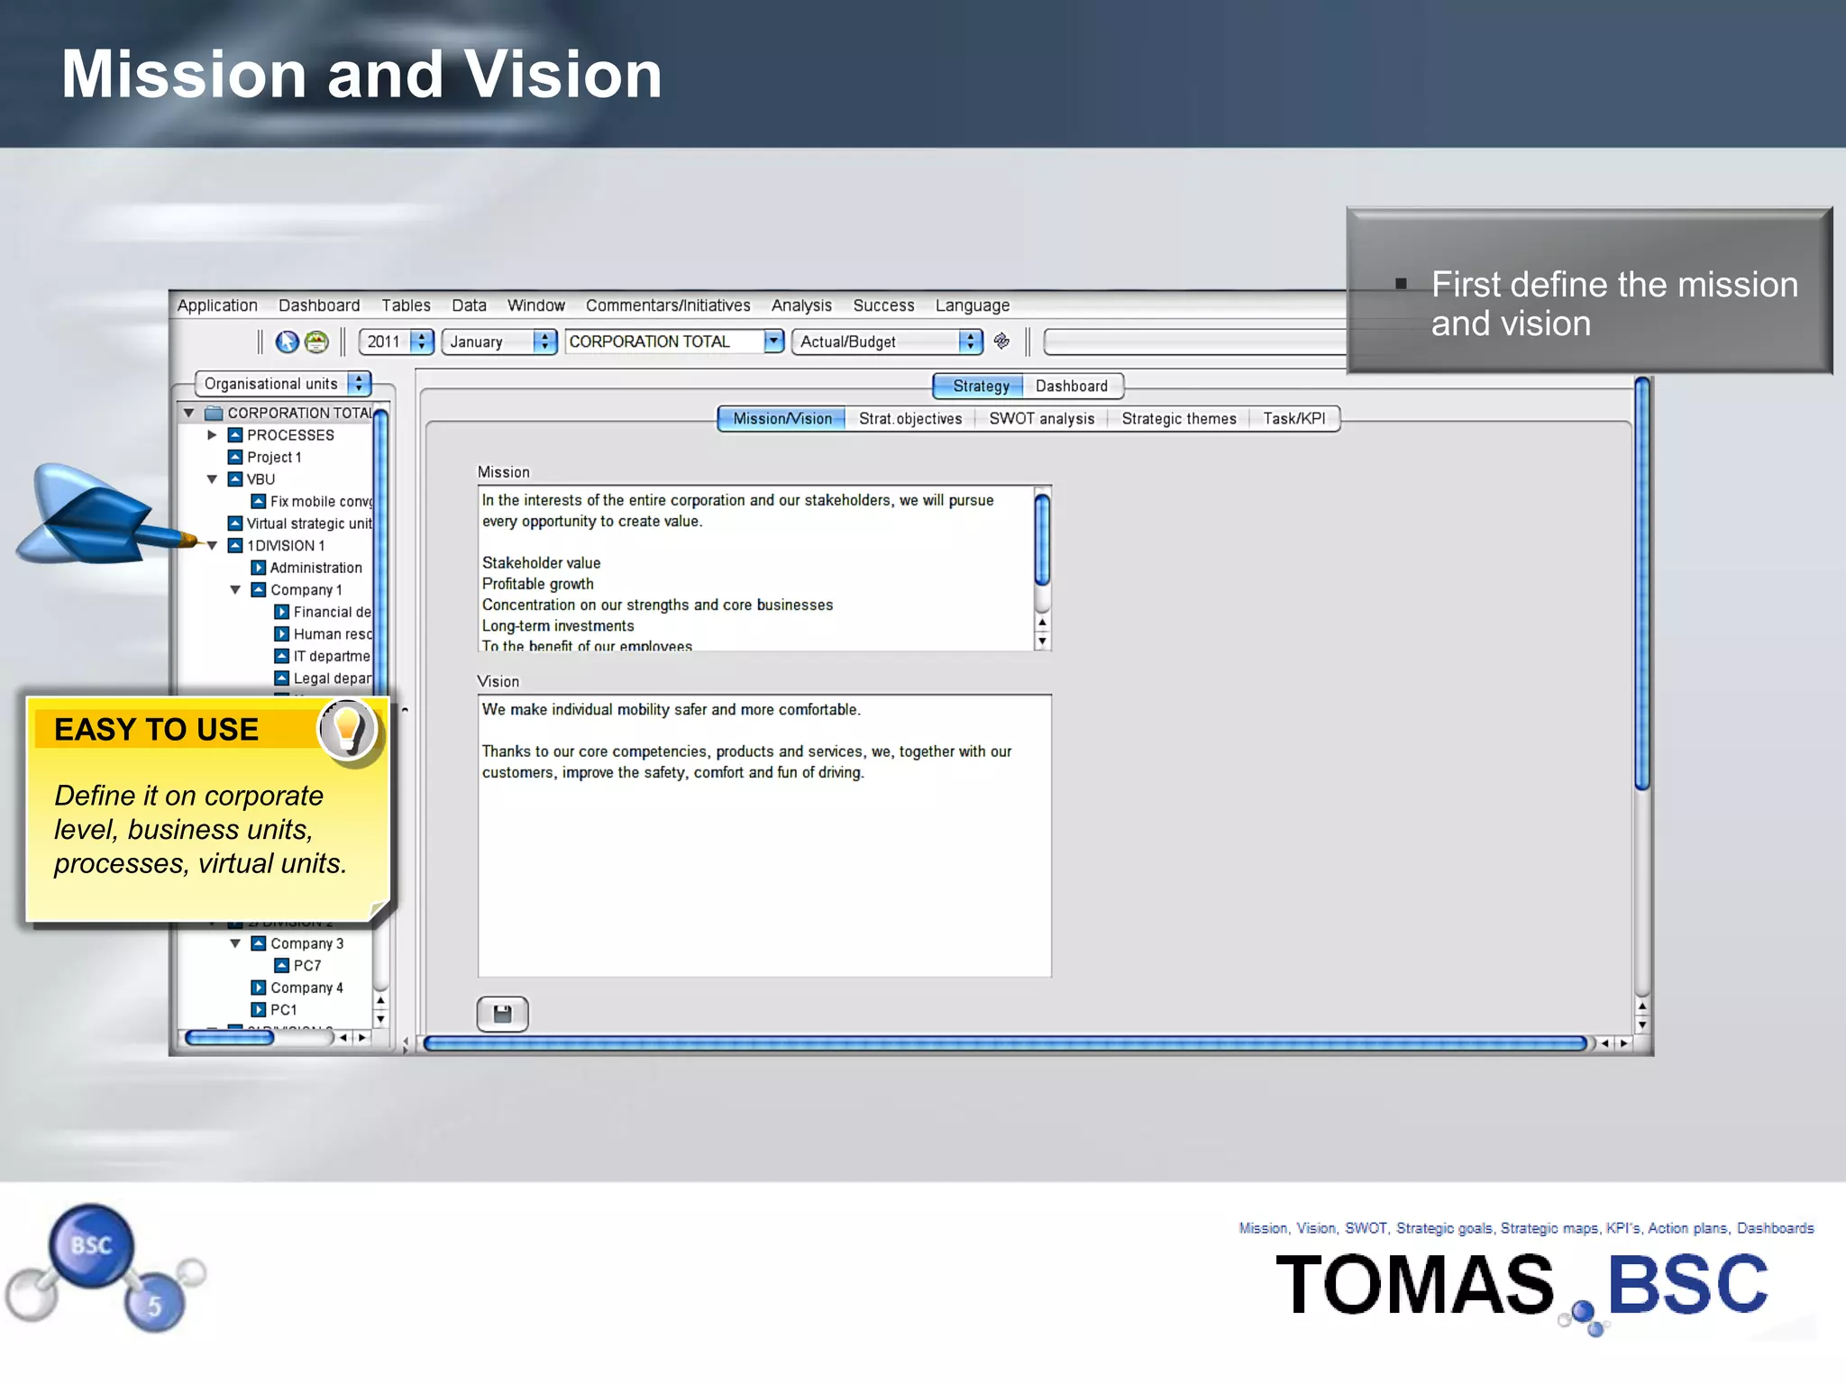Open the Success menu
The image size is (1846, 1384).
tap(883, 305)
